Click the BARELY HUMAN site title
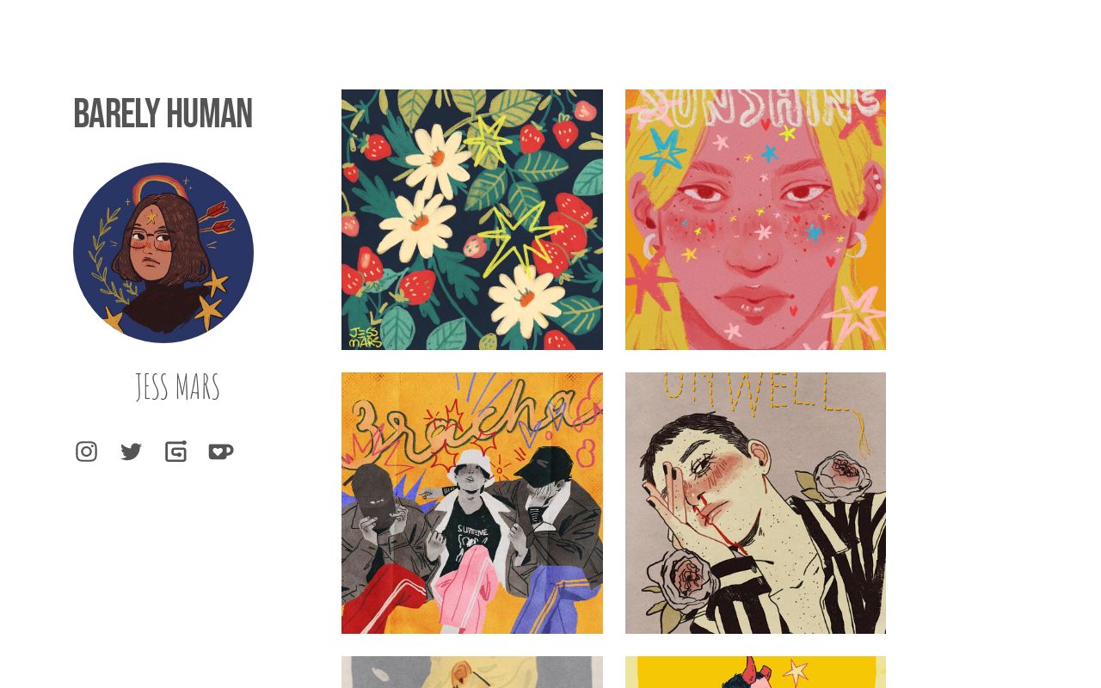Viewport: 1101px width, 688px height. tap(163, 114)
